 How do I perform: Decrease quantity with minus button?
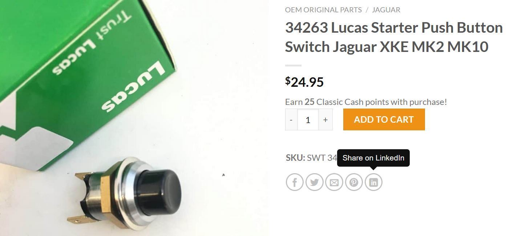[x=291, y=119]
